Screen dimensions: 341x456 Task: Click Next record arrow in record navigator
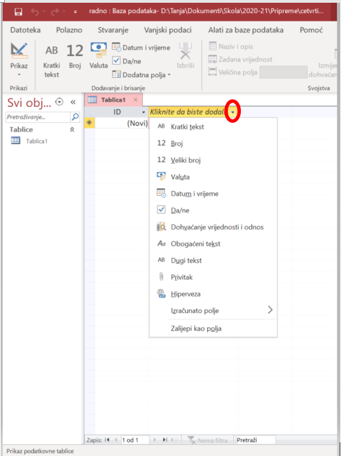click(x=155, y=440)
